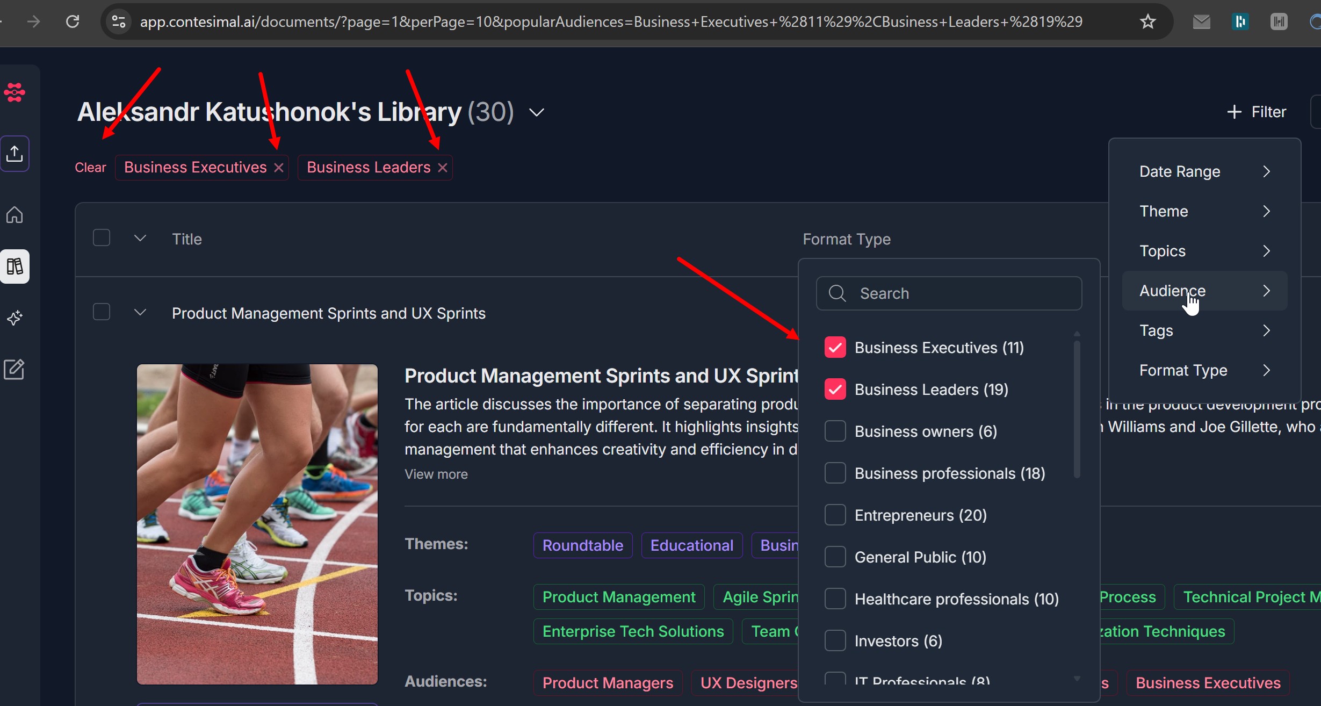This screenshot has height=706, width=1321.
Task: Click View more under article summary
Action: click(436, 474)
